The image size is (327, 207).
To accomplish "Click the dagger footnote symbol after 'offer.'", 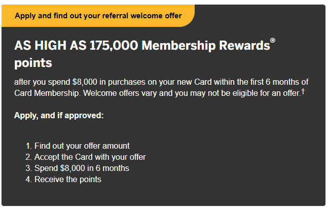I will [x=303, y=92].
